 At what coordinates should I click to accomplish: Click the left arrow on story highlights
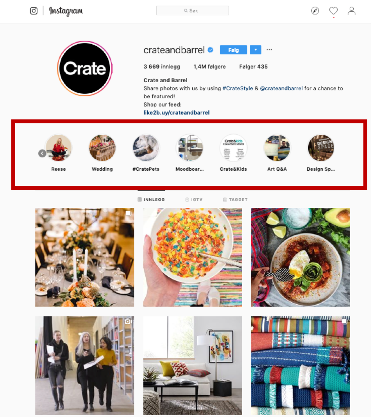coord(42,153)
